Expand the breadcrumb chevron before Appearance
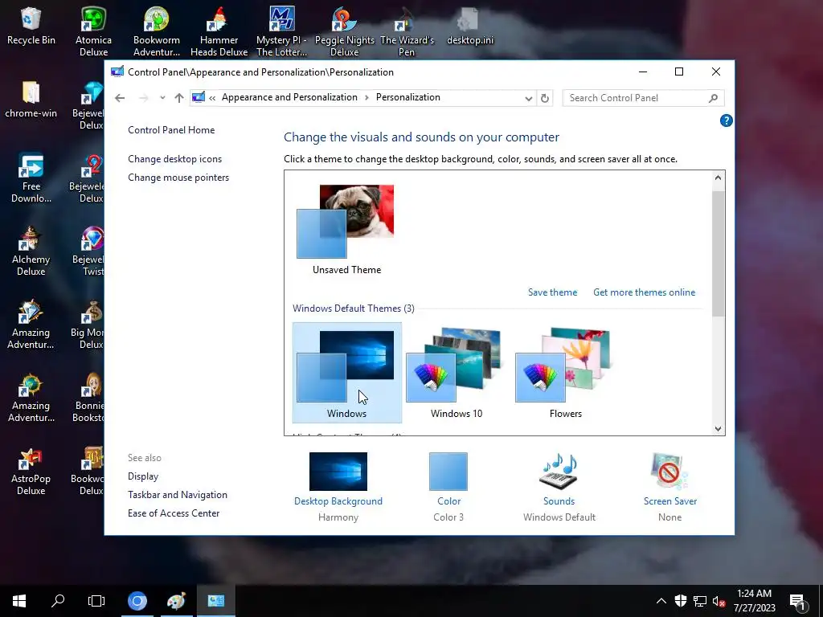 click(212, 98)
